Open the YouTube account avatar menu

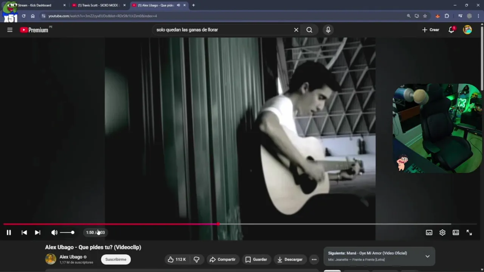coord(467,30)
